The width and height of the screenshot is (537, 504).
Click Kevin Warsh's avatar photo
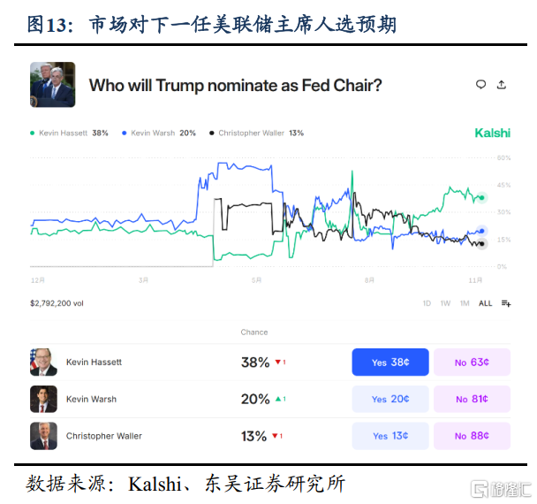[x=44, y=399]
